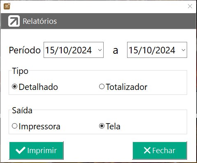
Task: Expand the end date calendar dropdown
Action: (x=183, y=50)
